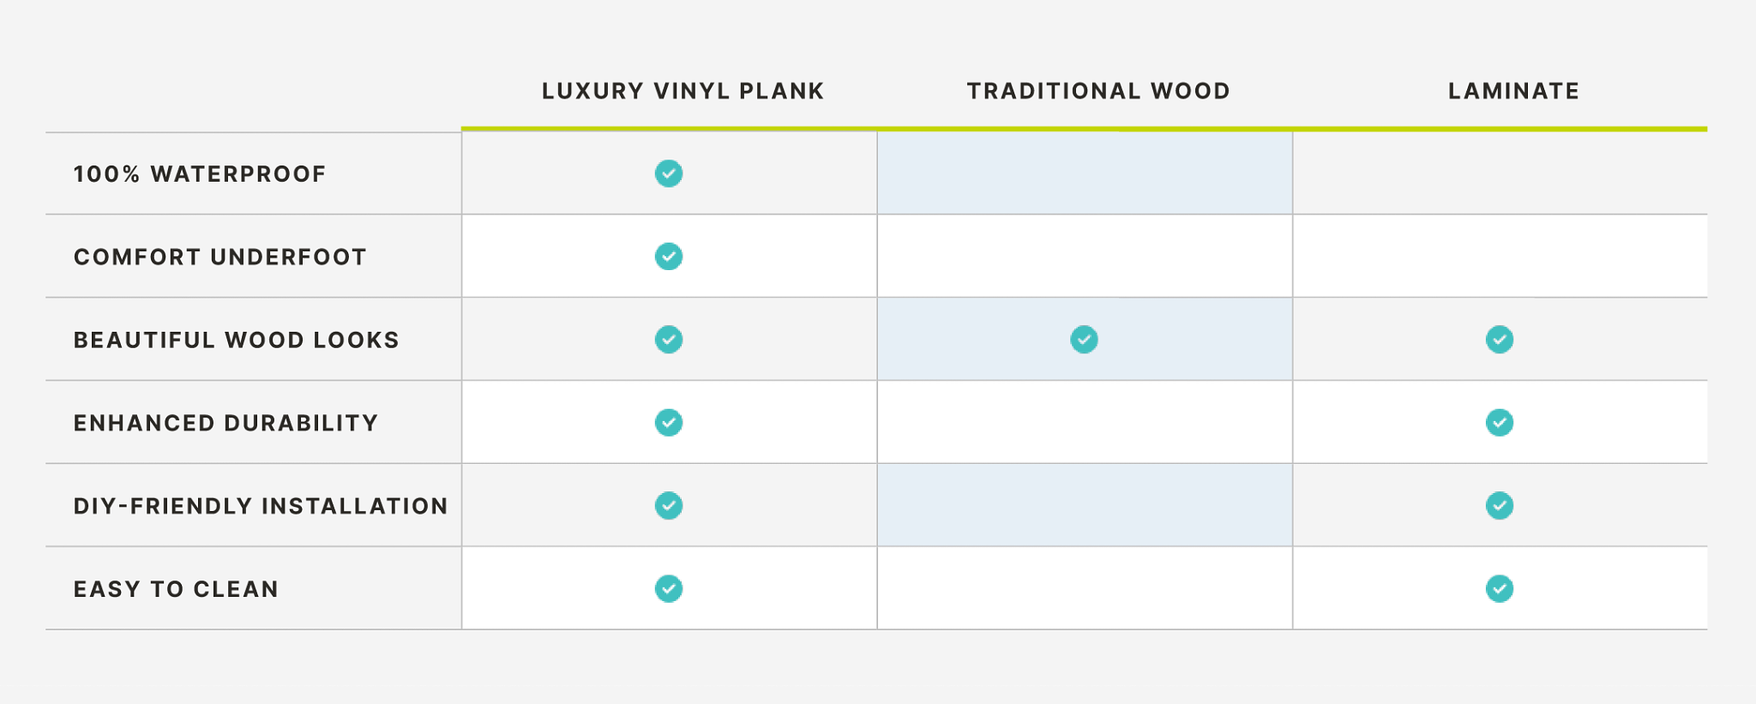Click the Laminate column header
This screenshot has width=1756, height=704.
click(1513, 91)
